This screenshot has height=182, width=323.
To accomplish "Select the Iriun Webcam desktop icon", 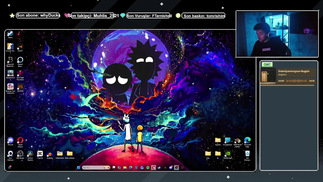I will 10,155.
